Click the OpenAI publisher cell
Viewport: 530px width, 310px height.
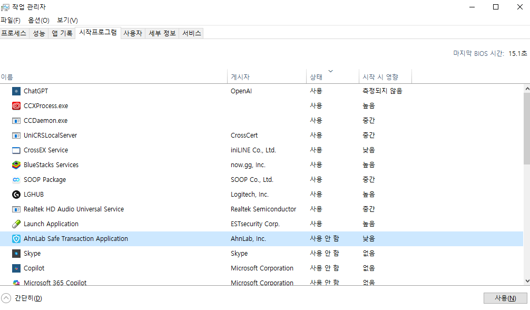pyautogui.click(x=241, y=91)
